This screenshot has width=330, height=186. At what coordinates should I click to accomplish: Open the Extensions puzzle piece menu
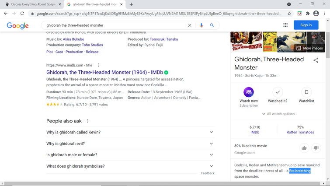point(308,14)
